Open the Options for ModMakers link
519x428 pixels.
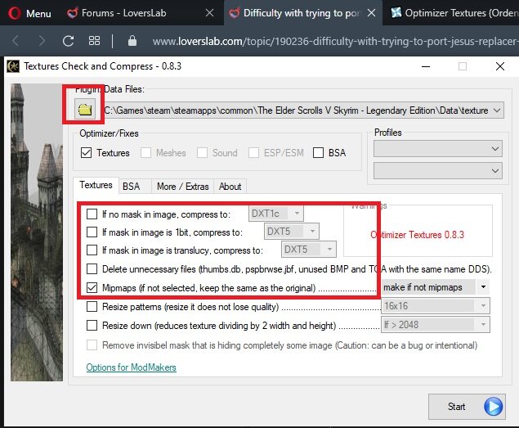pos(131,367)
